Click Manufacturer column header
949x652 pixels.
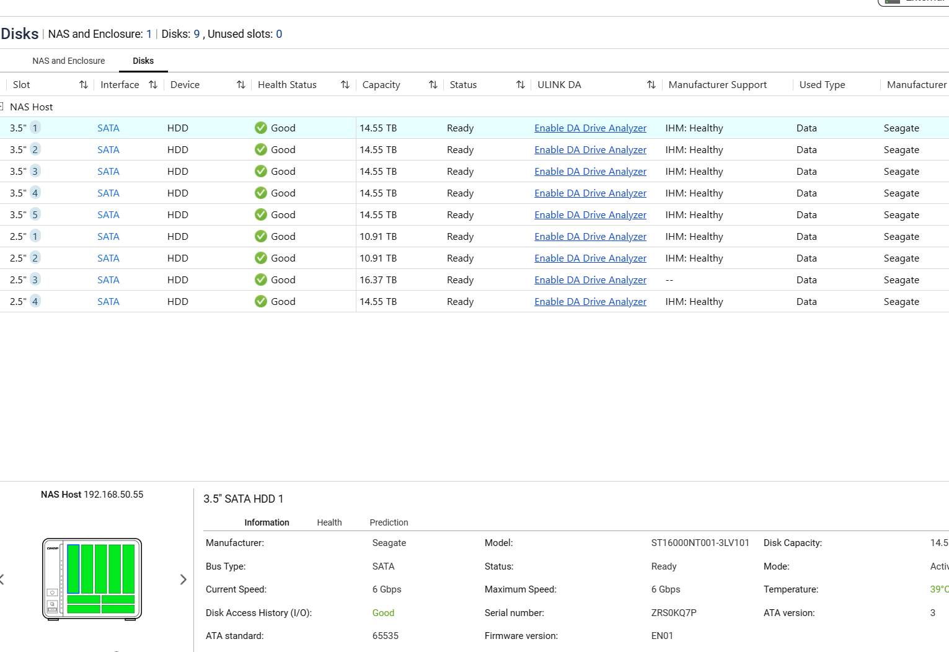[917, 85]
